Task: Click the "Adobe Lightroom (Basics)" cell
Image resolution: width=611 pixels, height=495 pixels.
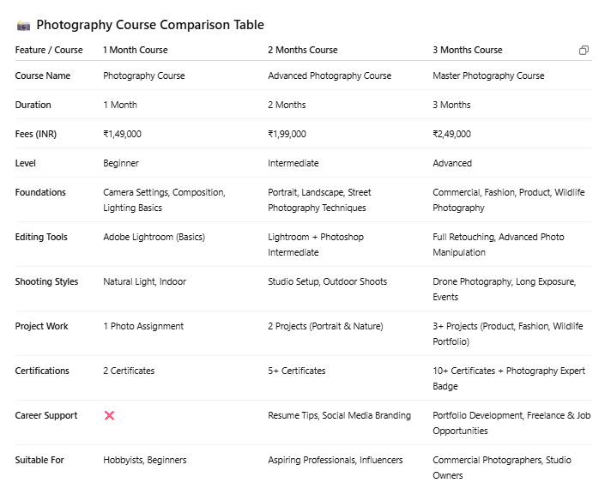Action: 154,238
